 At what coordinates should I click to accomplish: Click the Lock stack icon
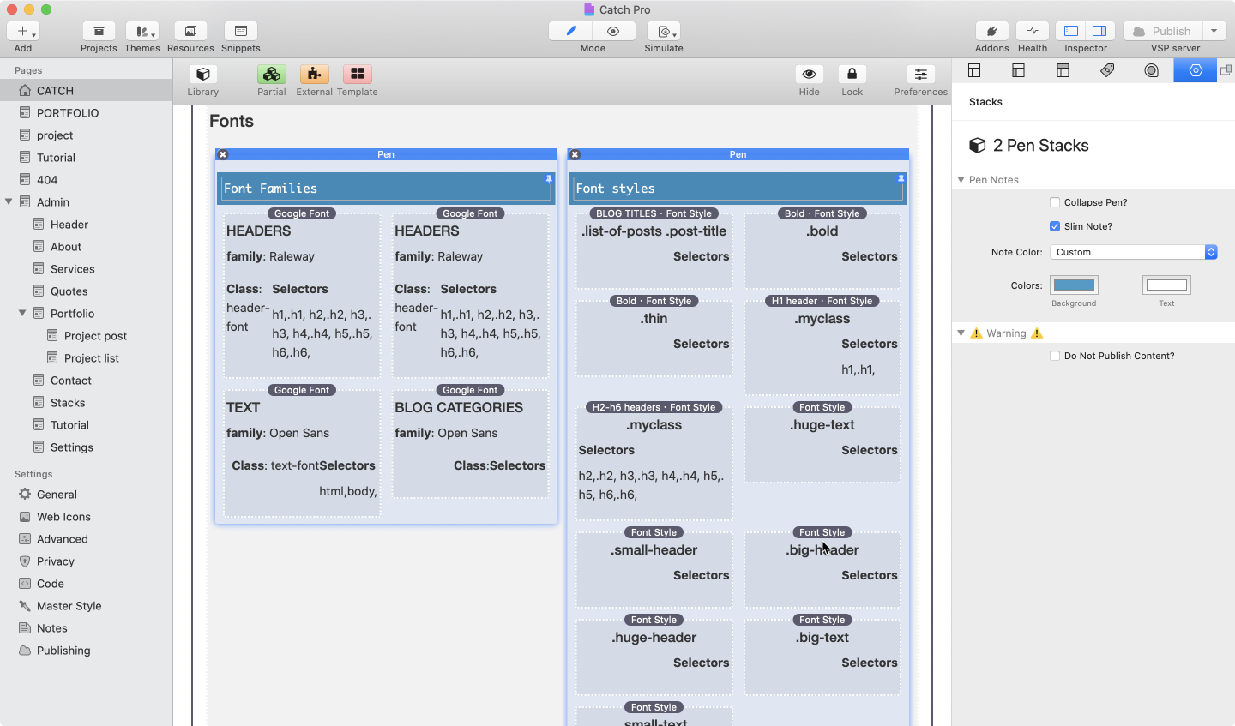coord(852,75)
